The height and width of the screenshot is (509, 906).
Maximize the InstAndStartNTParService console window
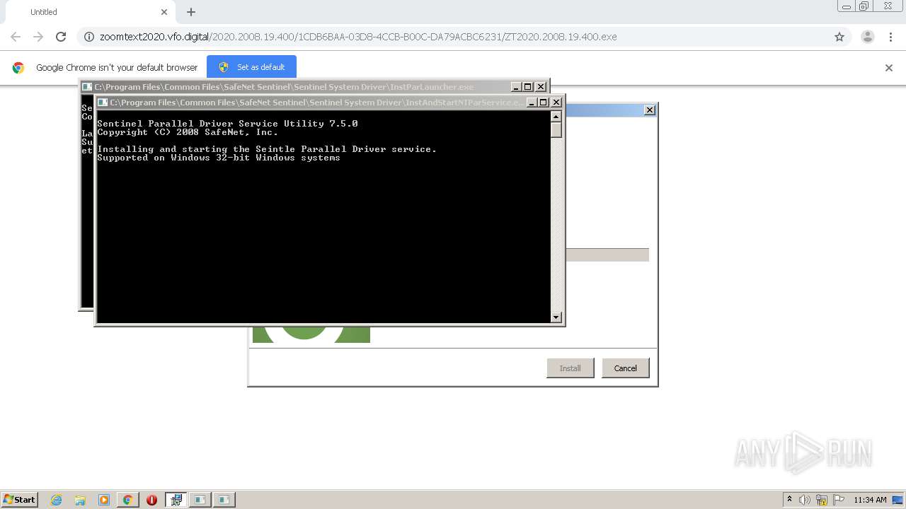(x=543, y=103)
